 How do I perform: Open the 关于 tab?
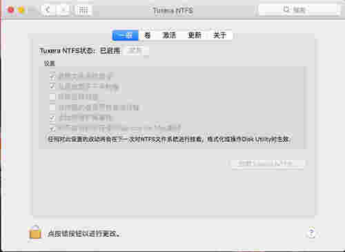pyautogui.click(x=219, y=35)
